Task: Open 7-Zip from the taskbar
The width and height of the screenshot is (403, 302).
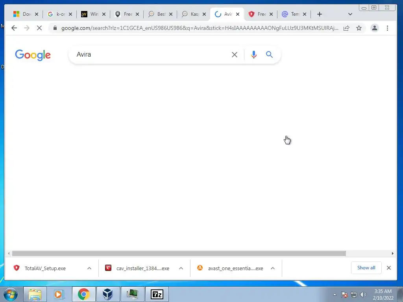Action: coord(157,294)
